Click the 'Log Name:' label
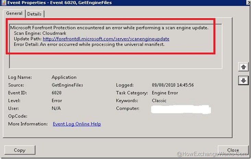This screenshot has width=251, height=159. [x=20, y=77]
